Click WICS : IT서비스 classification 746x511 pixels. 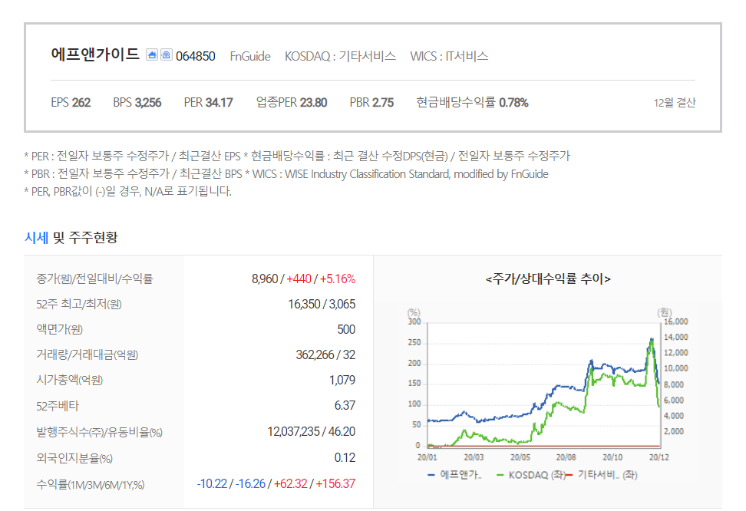click(449, 56)
